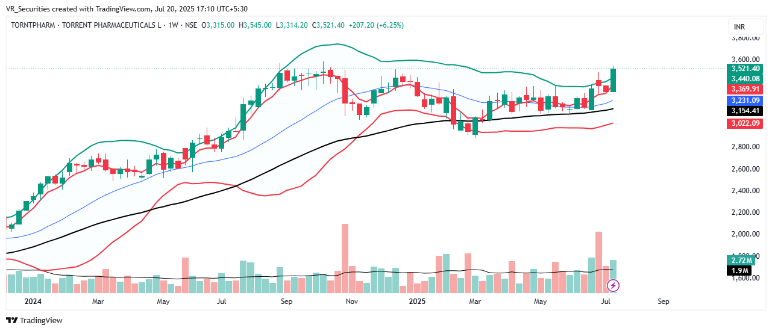Click the 3,440.08 green price label

745,79
